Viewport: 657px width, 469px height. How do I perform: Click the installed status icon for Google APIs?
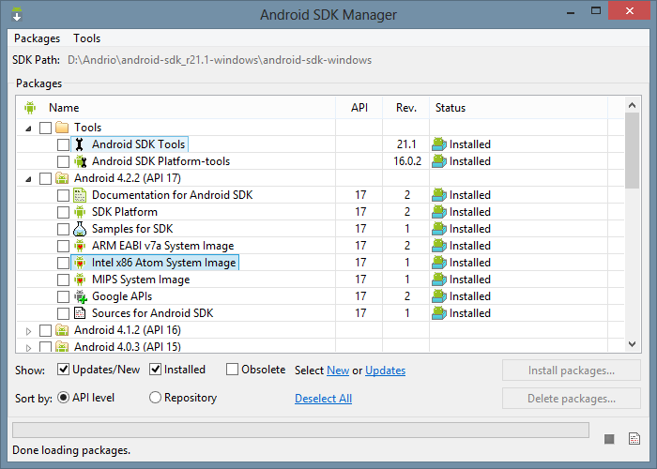coord(439,296)
